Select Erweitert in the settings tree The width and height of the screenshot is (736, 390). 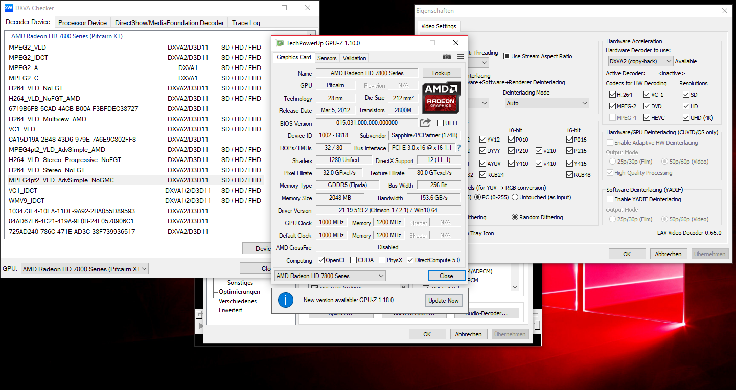click(231, 310)
